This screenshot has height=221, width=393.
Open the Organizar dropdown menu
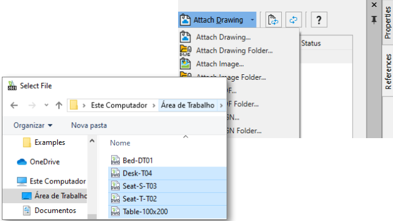click(33, 125)
